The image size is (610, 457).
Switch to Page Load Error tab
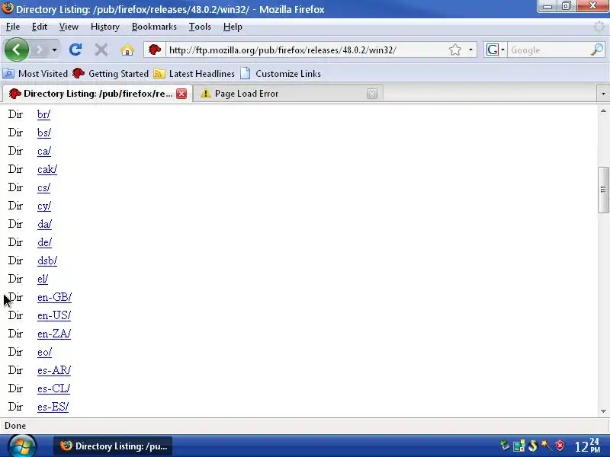(x=288, y=94)
